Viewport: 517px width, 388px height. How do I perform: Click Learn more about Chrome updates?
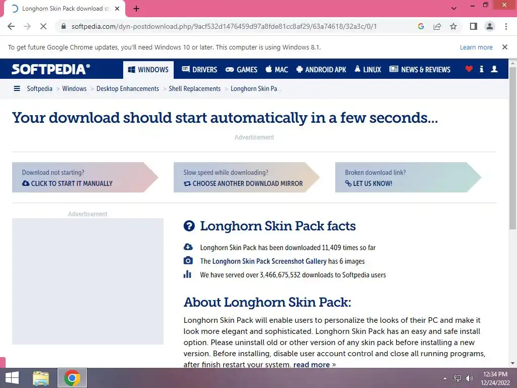476,47
